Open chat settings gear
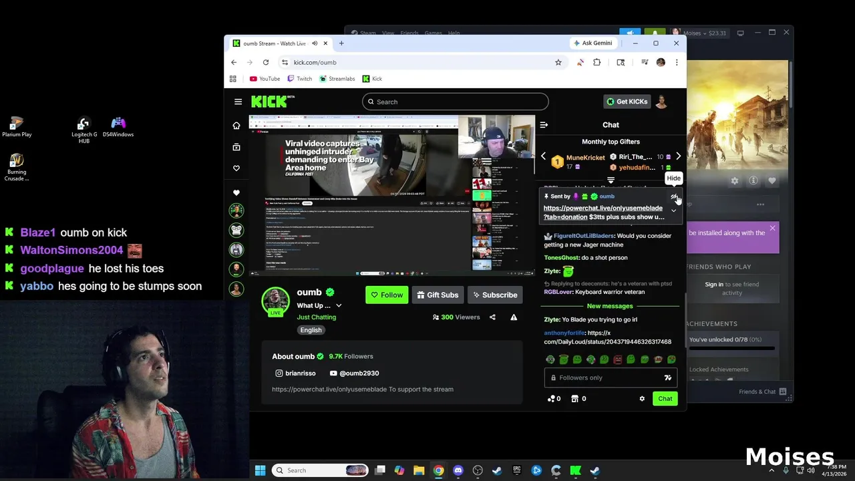Viewport: 855px width, 481px height. click(642, 399)
